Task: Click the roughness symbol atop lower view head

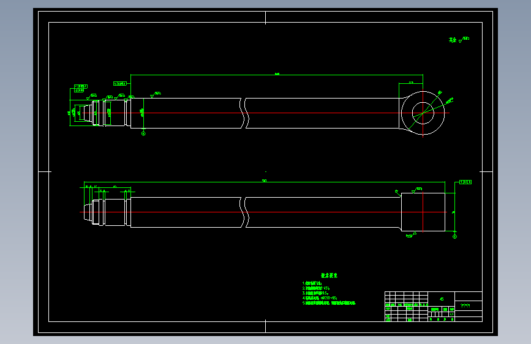Action: point(417,190)
